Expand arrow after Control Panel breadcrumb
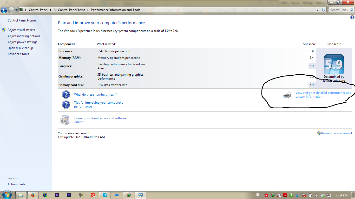 [x=51, y=10]
